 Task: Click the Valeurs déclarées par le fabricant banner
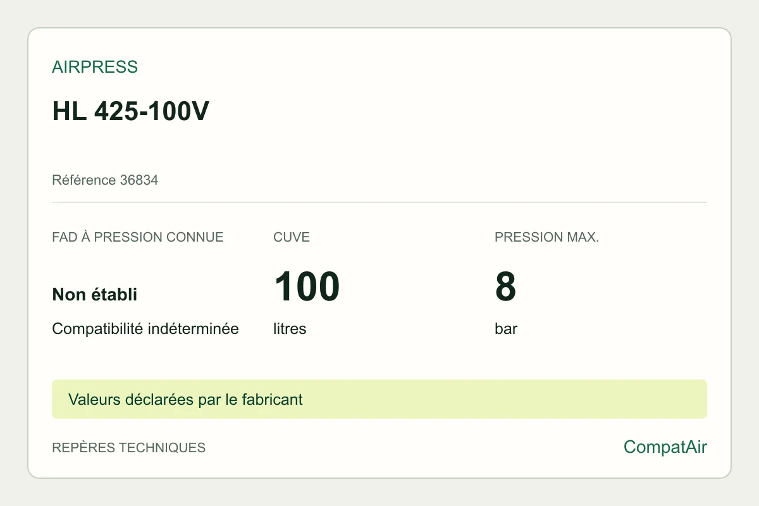[x=379, y=399]
